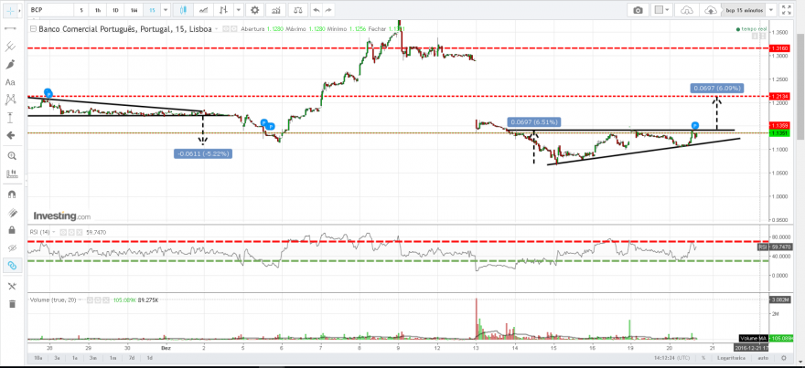Click the bcp 15 minutos layout name
This screenshot has width=805, height=368.
pyautogui.click(x=745, y=10)
